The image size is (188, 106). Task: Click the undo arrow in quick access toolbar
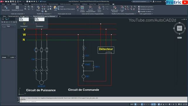pos(20,1)
